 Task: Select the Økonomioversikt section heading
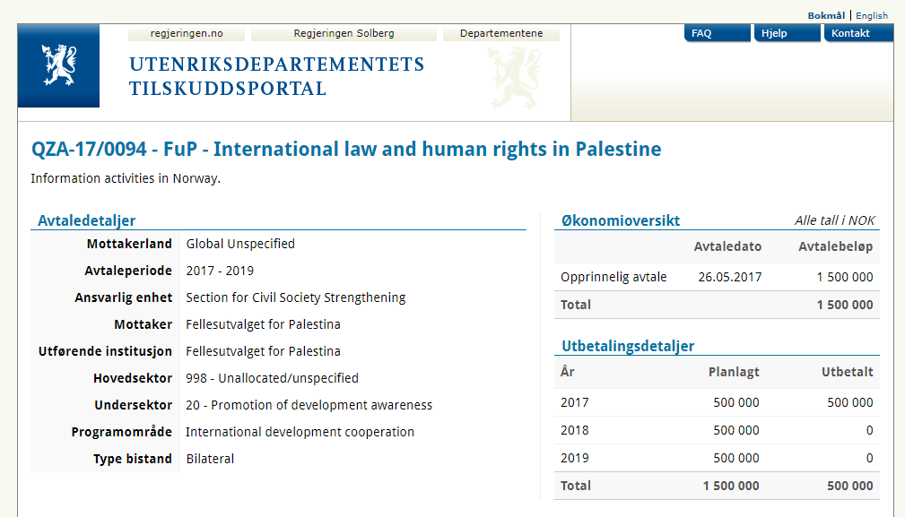click(x=621, y=220)
